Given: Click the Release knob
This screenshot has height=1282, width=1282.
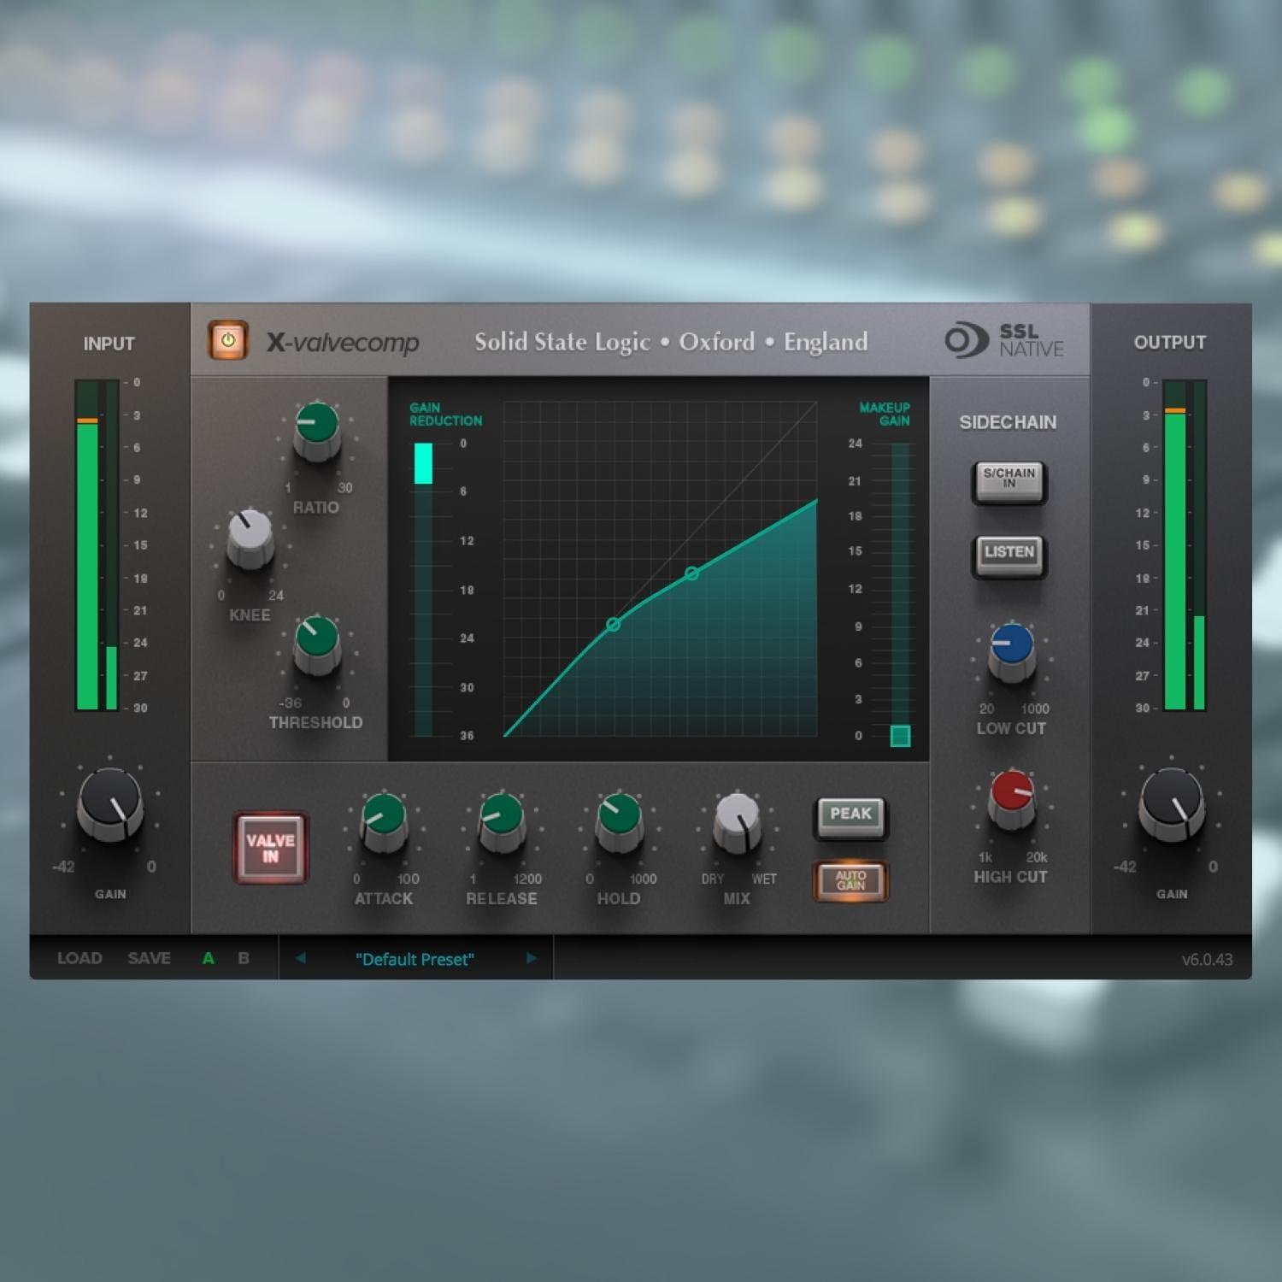Looking at the screenshot, I should [502, 822].
